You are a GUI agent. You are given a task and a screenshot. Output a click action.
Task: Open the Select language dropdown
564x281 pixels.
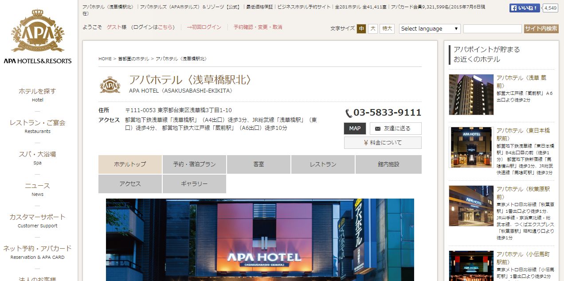pos(430,29)
